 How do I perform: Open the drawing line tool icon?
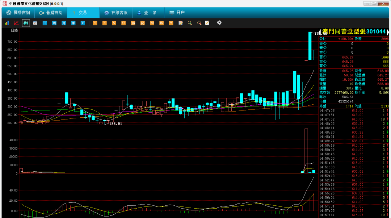[207, 23]
